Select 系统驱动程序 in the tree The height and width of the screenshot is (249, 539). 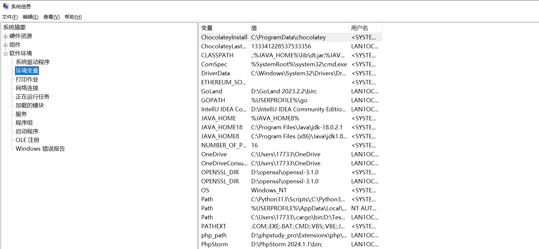point(33,62)
